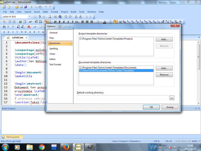The width and height of the screenshot is (201, 151).
Task: Select C:\Program Files\TeXnicCenter\Templates\Documents entry
Action: tap(116, 67)
